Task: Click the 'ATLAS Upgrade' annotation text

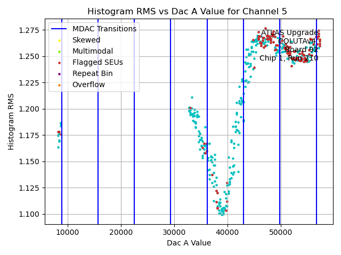Action: tap(289, 33)
